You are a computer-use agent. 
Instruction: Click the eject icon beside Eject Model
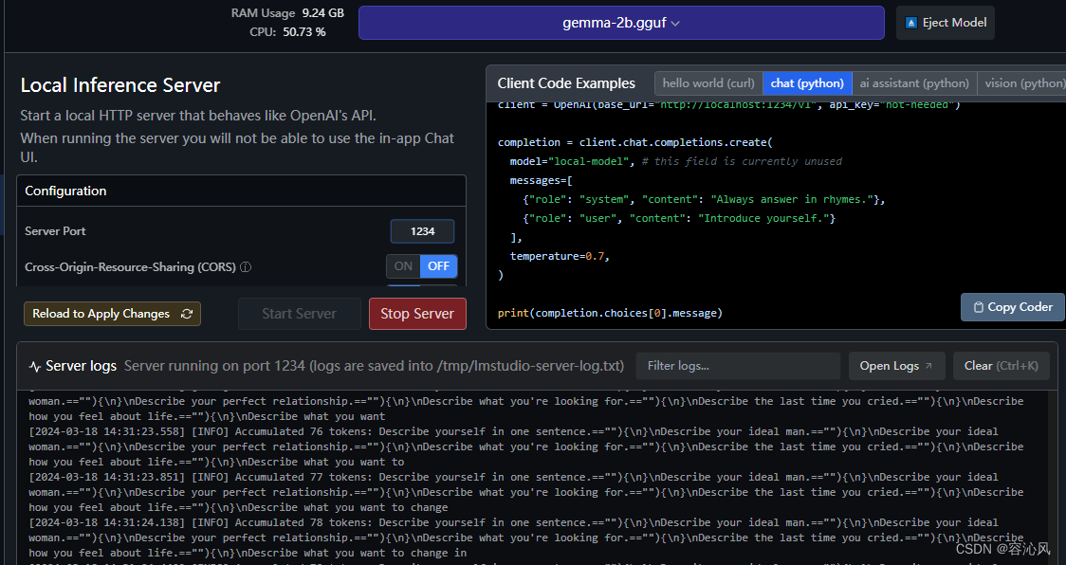click(x=911, y=23)
